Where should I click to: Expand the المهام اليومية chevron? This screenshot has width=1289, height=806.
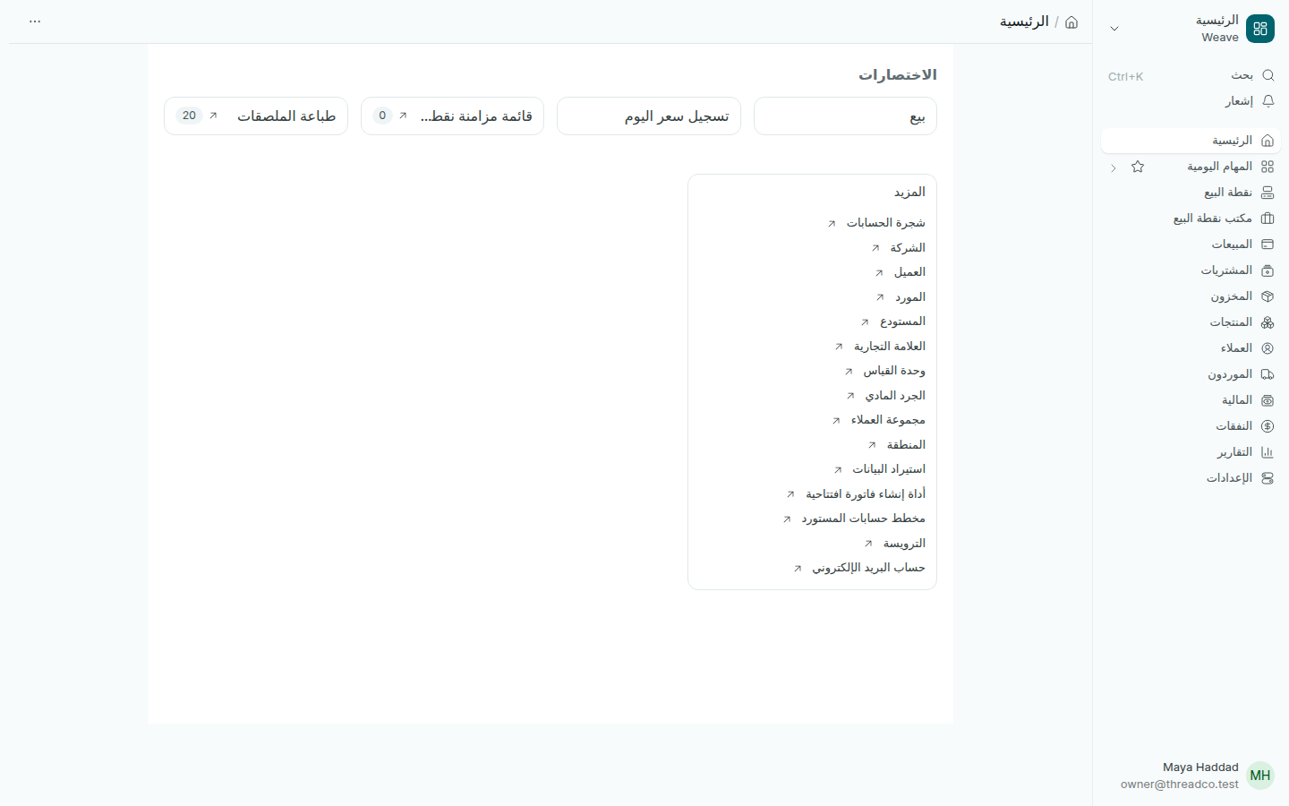click(1114, 167)
